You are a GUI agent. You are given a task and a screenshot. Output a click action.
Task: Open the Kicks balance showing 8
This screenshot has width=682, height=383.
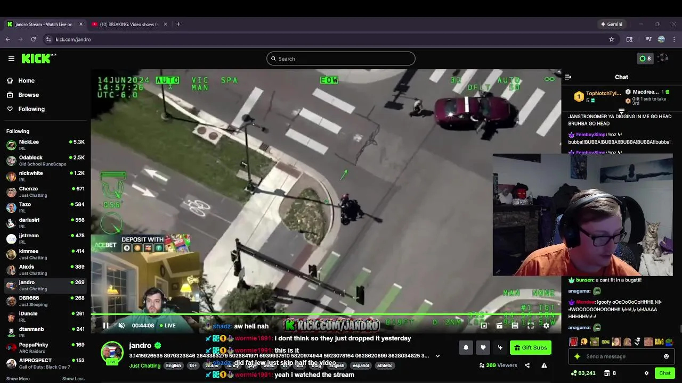645,59
